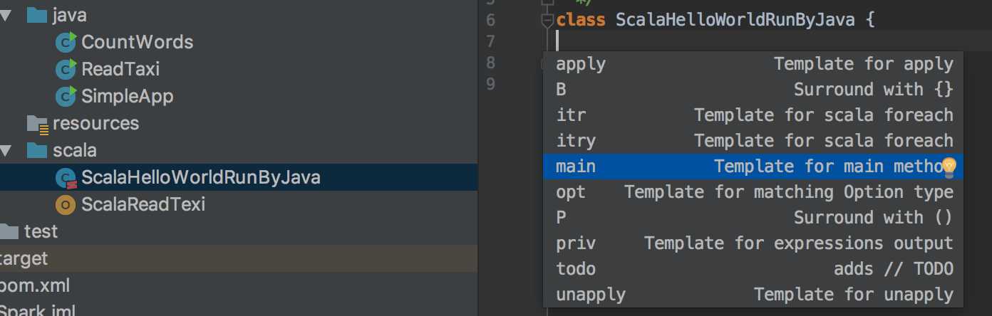Select the apply template completion item
The width and height of the screenshot is (992, 316).
coord(753,64)
